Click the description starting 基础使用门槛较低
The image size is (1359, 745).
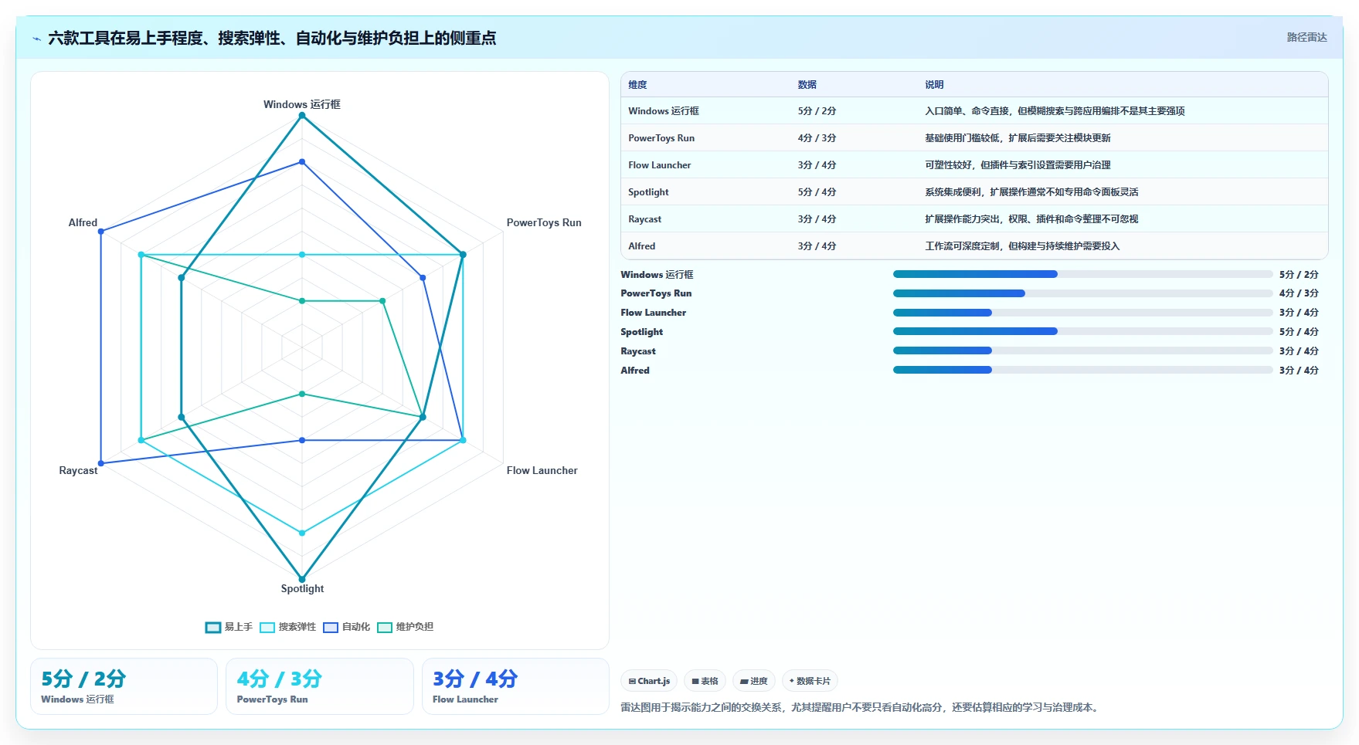(1018, 138)
